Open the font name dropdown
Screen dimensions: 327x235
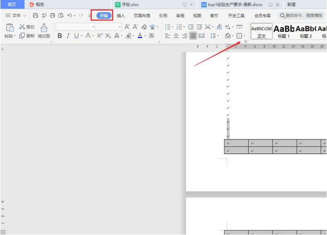pos(92,27)
